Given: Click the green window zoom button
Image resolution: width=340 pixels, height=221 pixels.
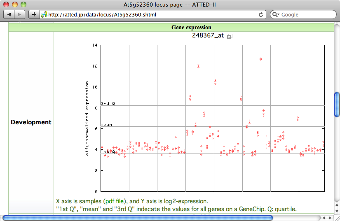Looking at the screenshot, I should (x=23, y=4).
